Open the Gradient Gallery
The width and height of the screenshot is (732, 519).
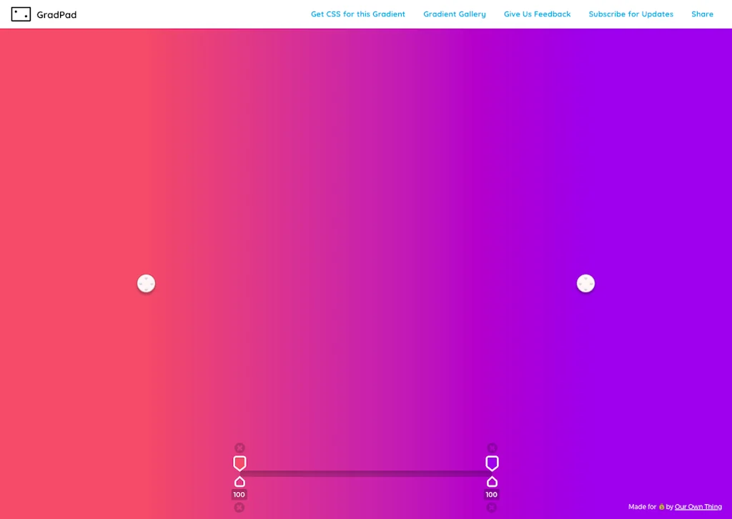(x=455, y=14)
